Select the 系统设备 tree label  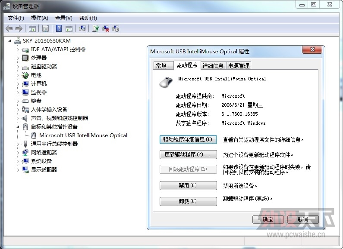coord(41,161)
